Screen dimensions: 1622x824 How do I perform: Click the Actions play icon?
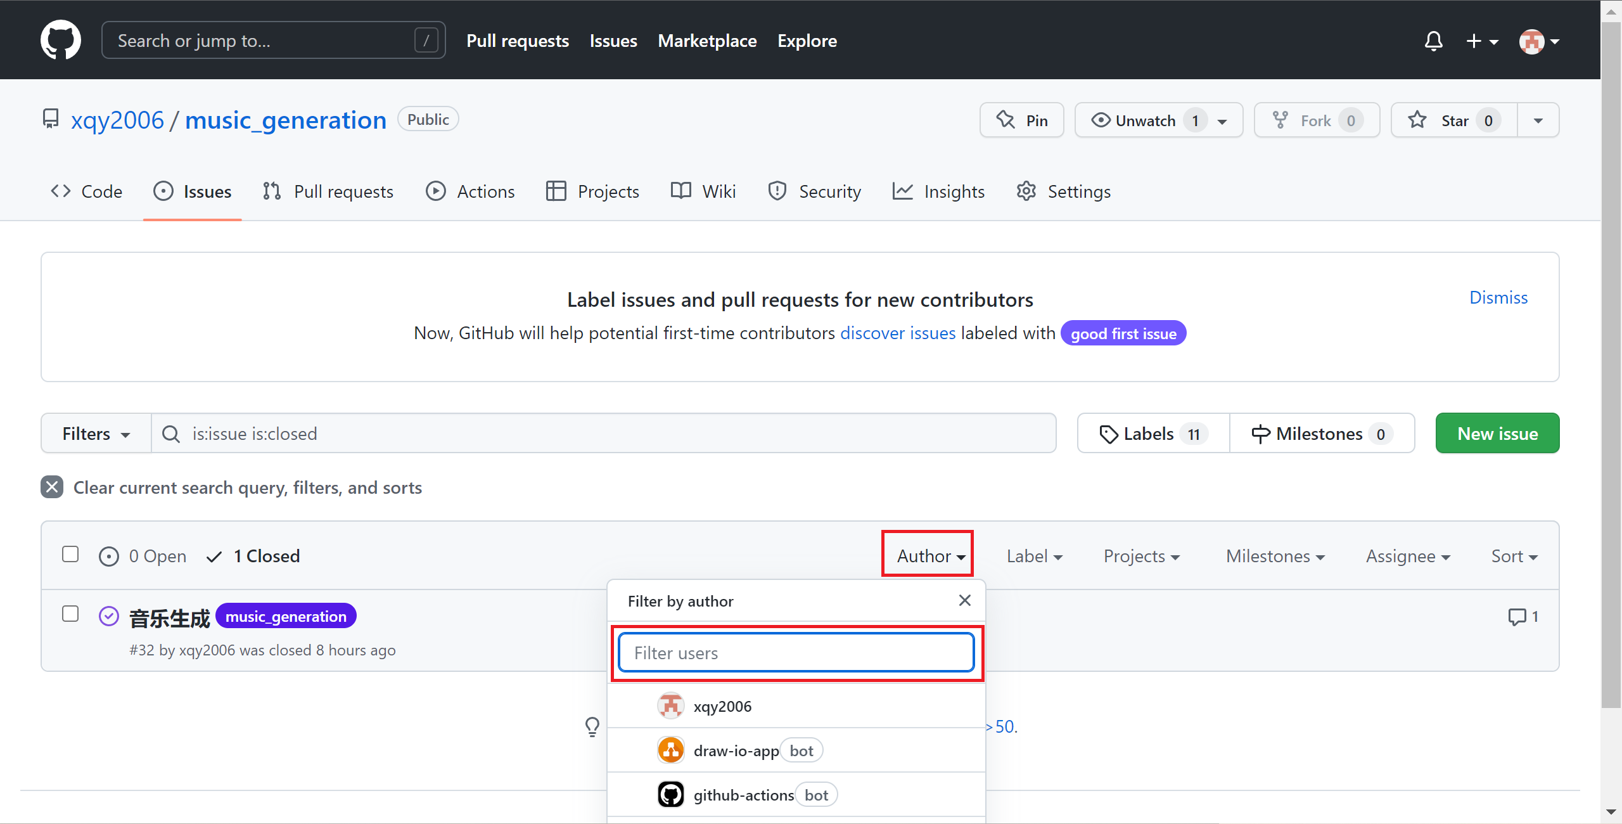(436, 191)
